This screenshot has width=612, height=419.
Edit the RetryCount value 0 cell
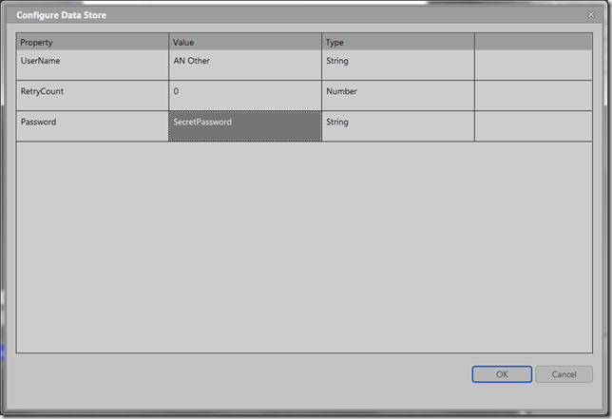tap(245, 96)
